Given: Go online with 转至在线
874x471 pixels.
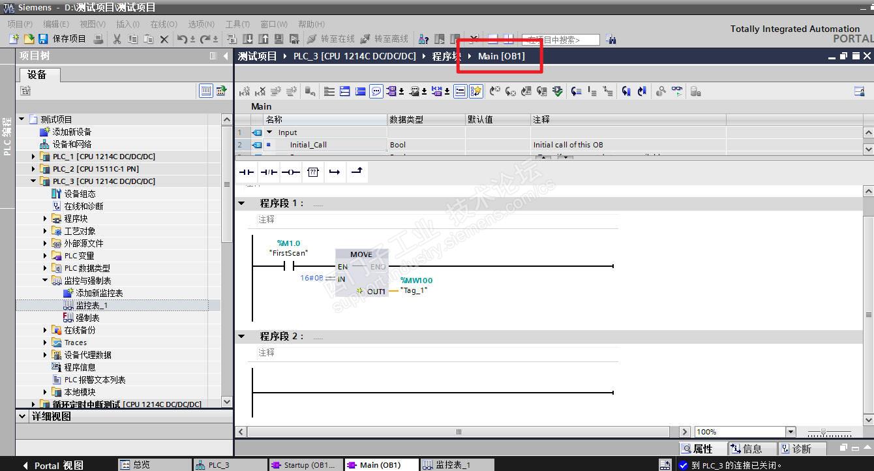Looking at the screenshot, I should (331, 39).
